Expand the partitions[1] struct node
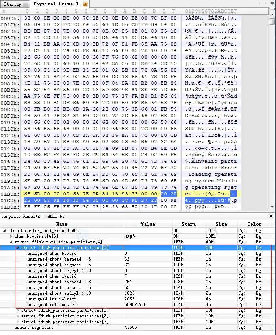The height and width of the screenshot is (335, 276). point(18,311)
